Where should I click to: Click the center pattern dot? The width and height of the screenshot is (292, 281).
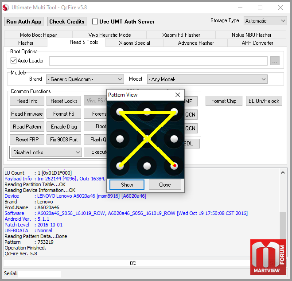click(147, 139)
